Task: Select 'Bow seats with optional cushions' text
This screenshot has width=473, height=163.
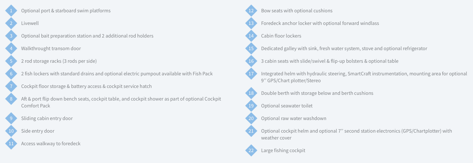Action: click(x=297, y=11)
